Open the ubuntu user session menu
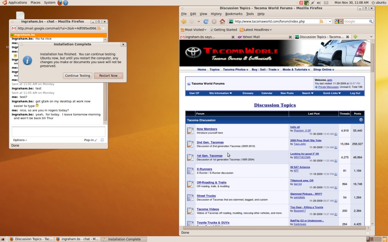The height and width of the screenshot is (242, 388). 379,3
